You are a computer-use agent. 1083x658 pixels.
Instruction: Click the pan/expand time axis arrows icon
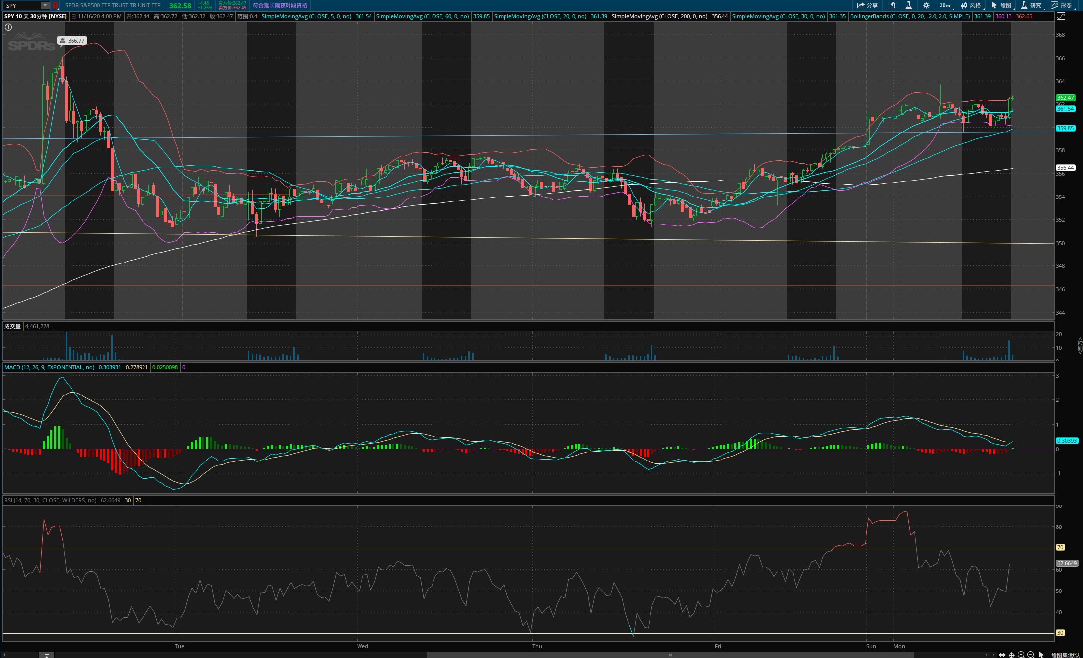click(x=1002, y=655)
